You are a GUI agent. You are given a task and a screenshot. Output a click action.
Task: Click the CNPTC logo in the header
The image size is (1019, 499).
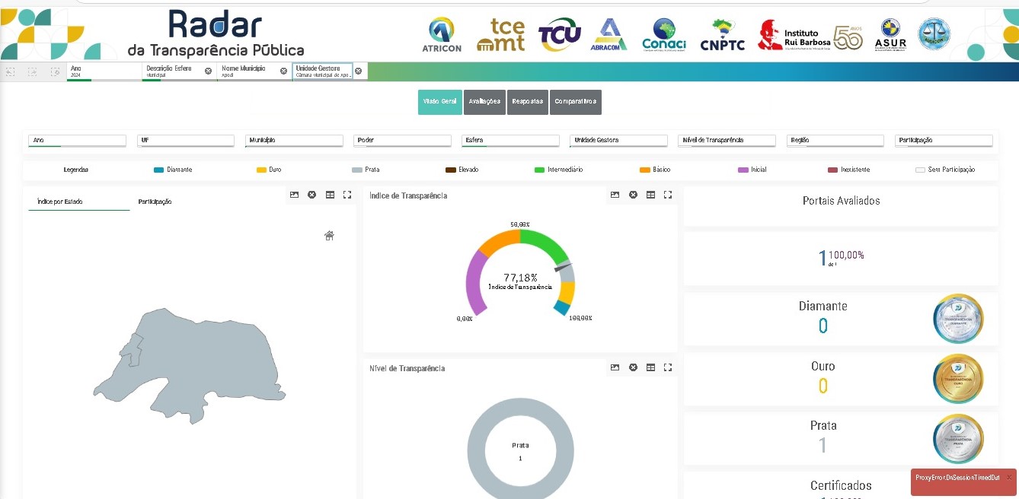tap(722, 35)
